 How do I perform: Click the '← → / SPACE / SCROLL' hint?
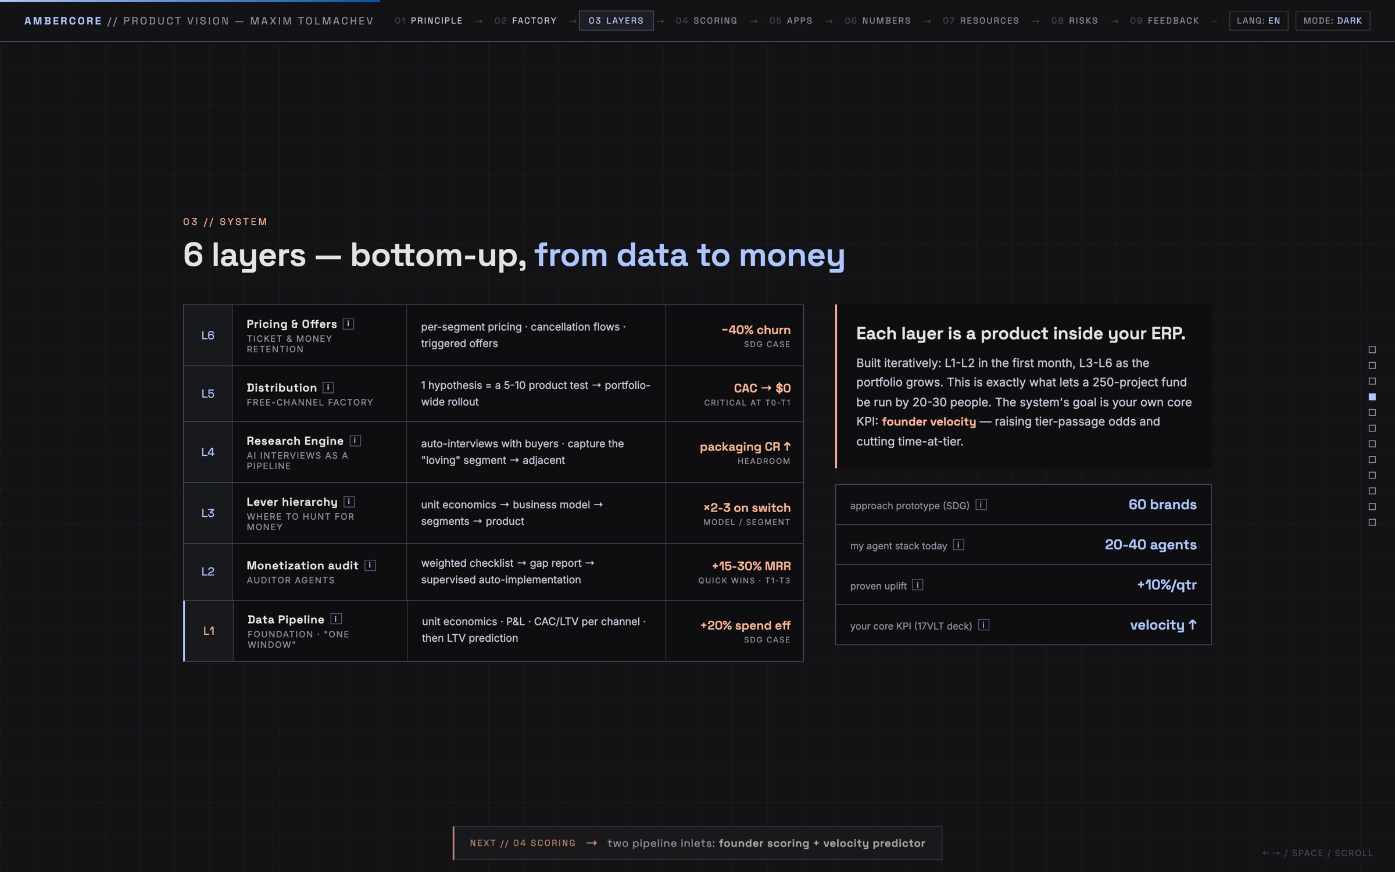coord(1318,853)
